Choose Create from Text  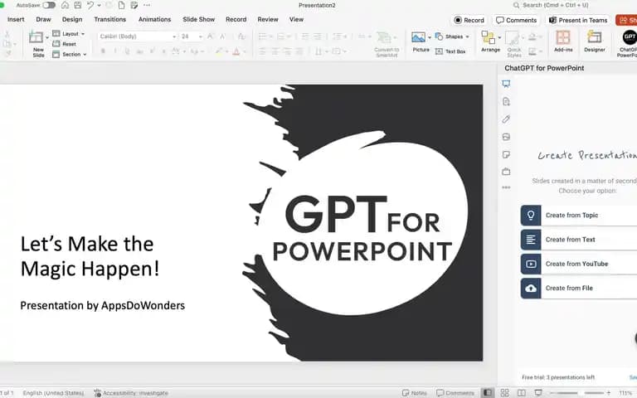(x=578, y=240)
